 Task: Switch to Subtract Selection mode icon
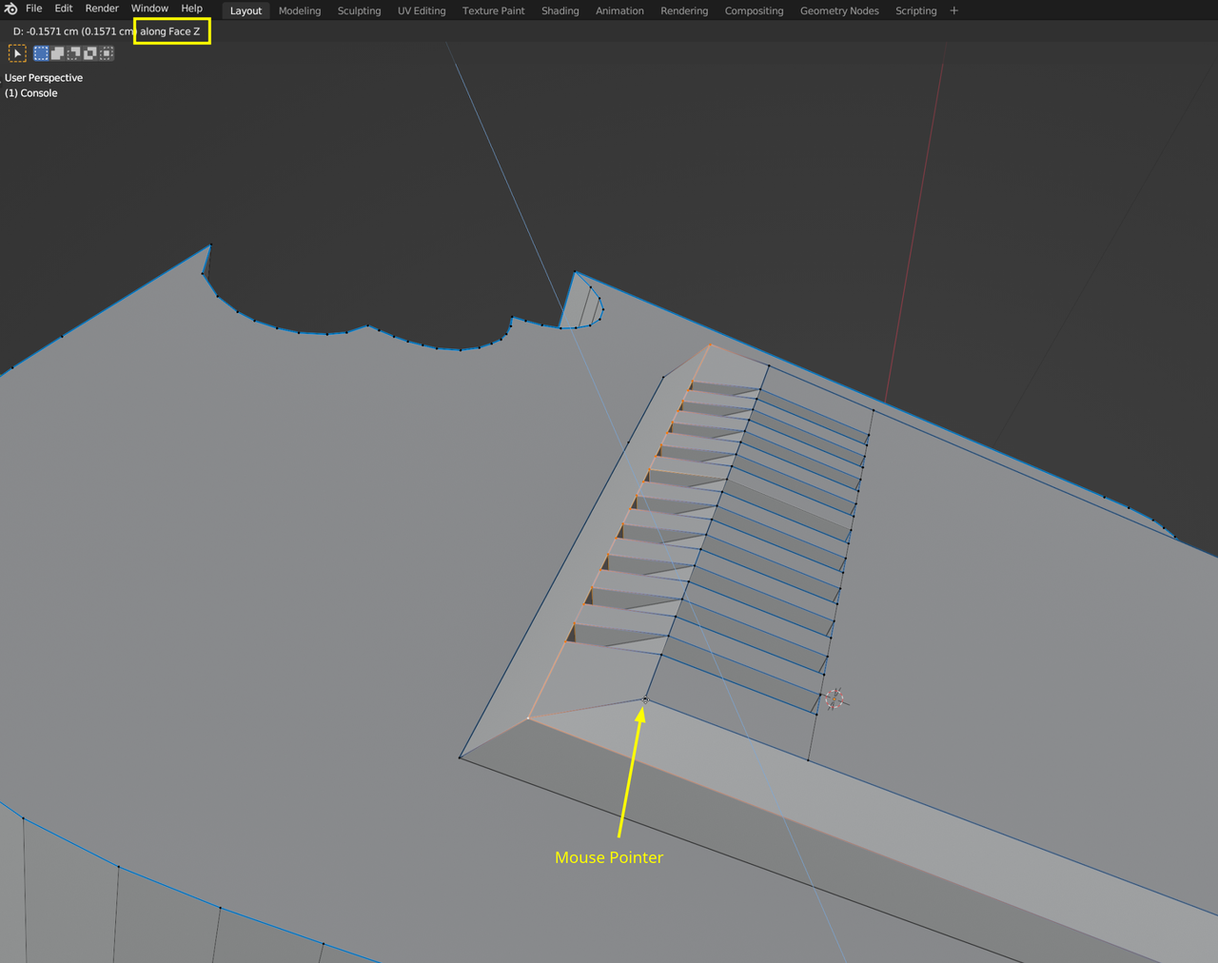[73, 53]
